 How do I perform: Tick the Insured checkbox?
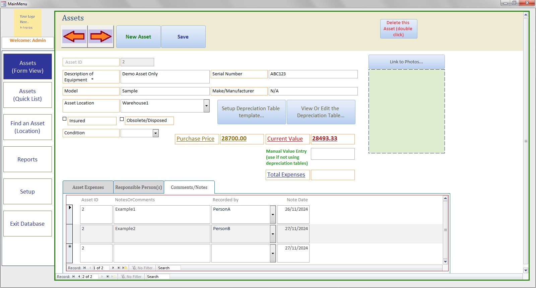coord(65,119)
